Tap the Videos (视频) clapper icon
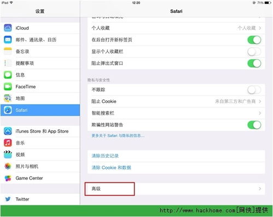The width and height of the screenshot is (273, 217). point(8,155)
